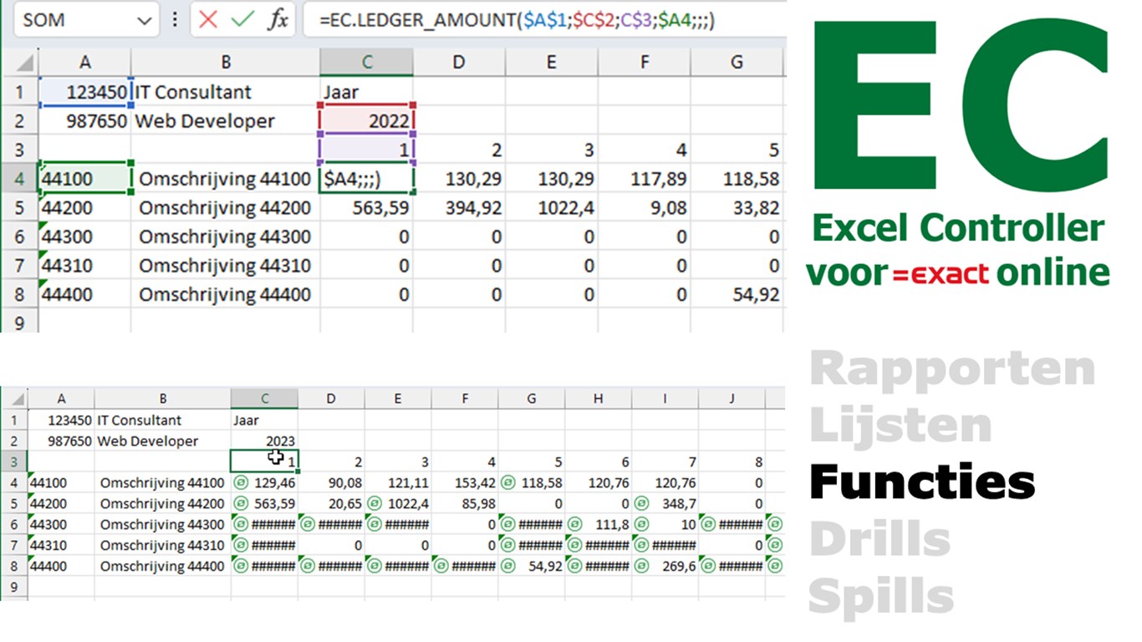This screenshot has width=1142, height=642.
Task: Click the Select All corner of the 2022 sheet
Action: coord(20,63)
